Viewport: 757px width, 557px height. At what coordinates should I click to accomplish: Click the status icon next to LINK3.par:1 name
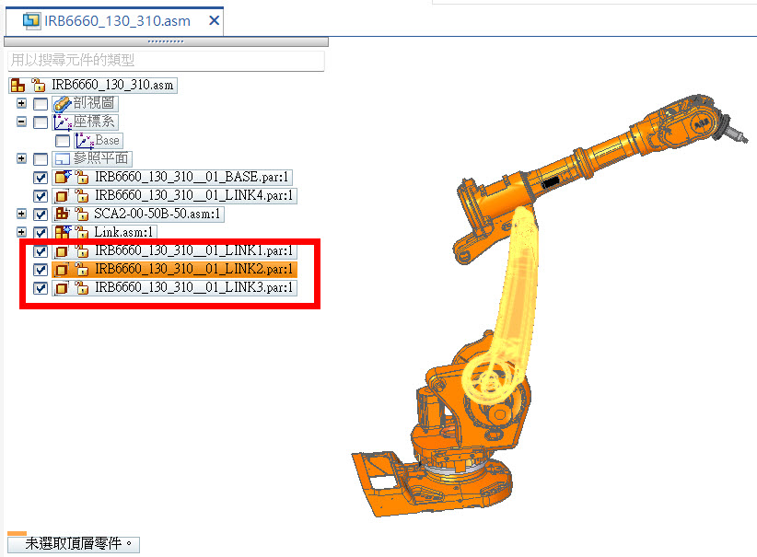pos(83,288)
